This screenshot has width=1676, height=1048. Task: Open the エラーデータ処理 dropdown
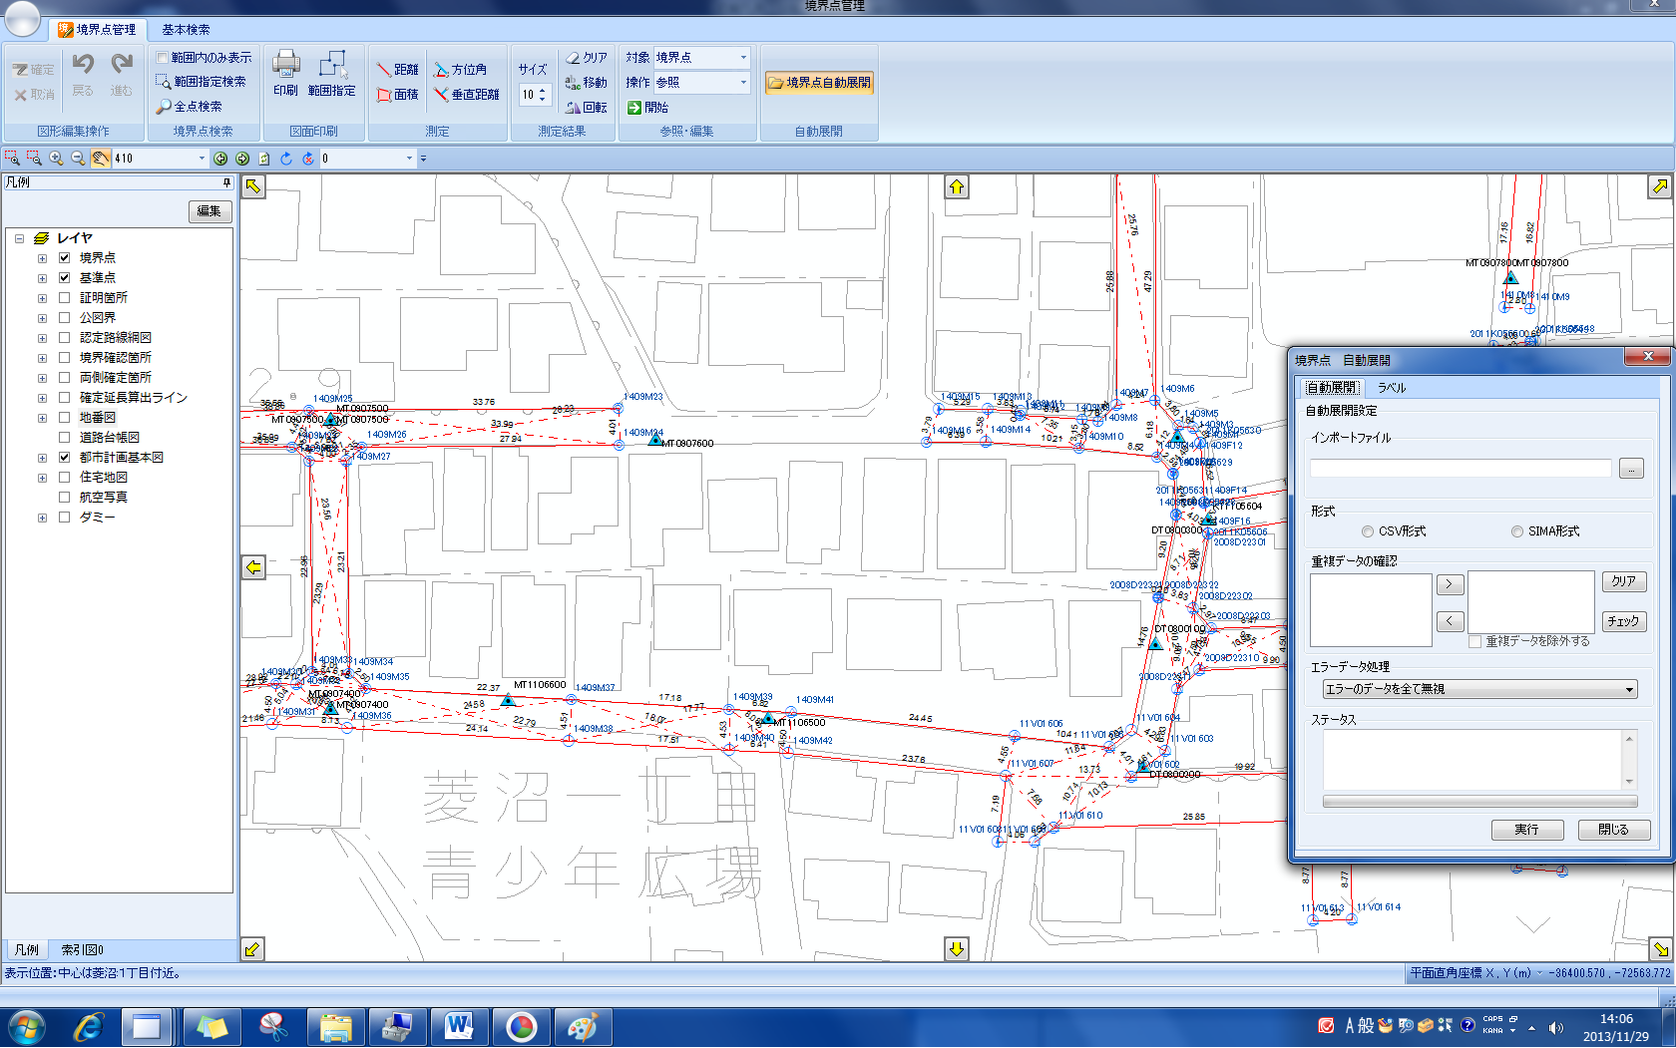pos(1478,689)
